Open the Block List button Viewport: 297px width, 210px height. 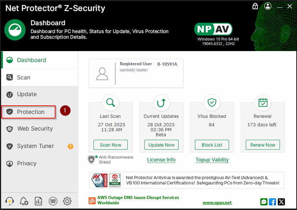point(212,145)
